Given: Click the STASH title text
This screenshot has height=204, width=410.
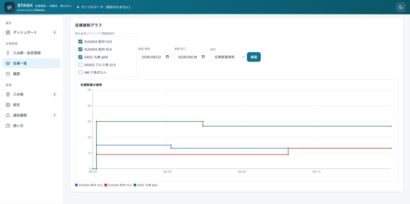Looking at the screenshot, I should coord(25,5).
